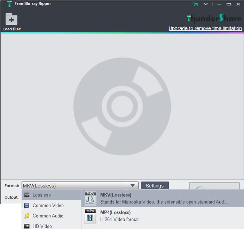Click the film strip icon beside Common Video
The width and height of the screenshot is (244, 229).
[x=27, y=205]
